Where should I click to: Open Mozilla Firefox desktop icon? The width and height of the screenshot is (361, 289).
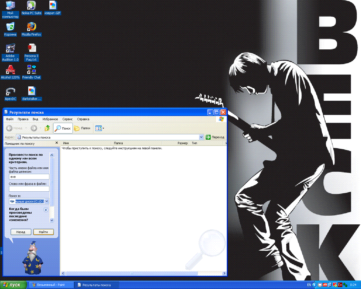click(32, 28)
